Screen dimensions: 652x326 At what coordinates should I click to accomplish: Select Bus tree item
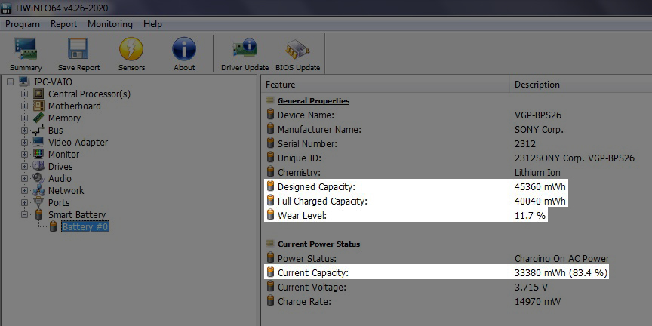click(55, 130)
